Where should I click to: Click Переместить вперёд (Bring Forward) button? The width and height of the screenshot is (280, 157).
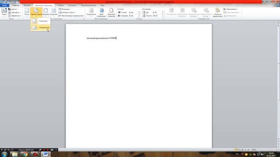[194, 13]
